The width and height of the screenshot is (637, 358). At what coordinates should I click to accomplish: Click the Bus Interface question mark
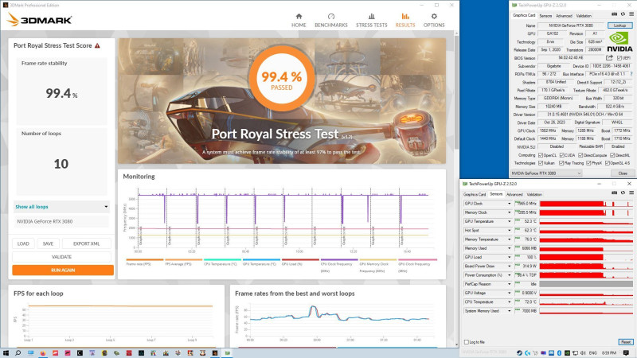coord(631,74)
